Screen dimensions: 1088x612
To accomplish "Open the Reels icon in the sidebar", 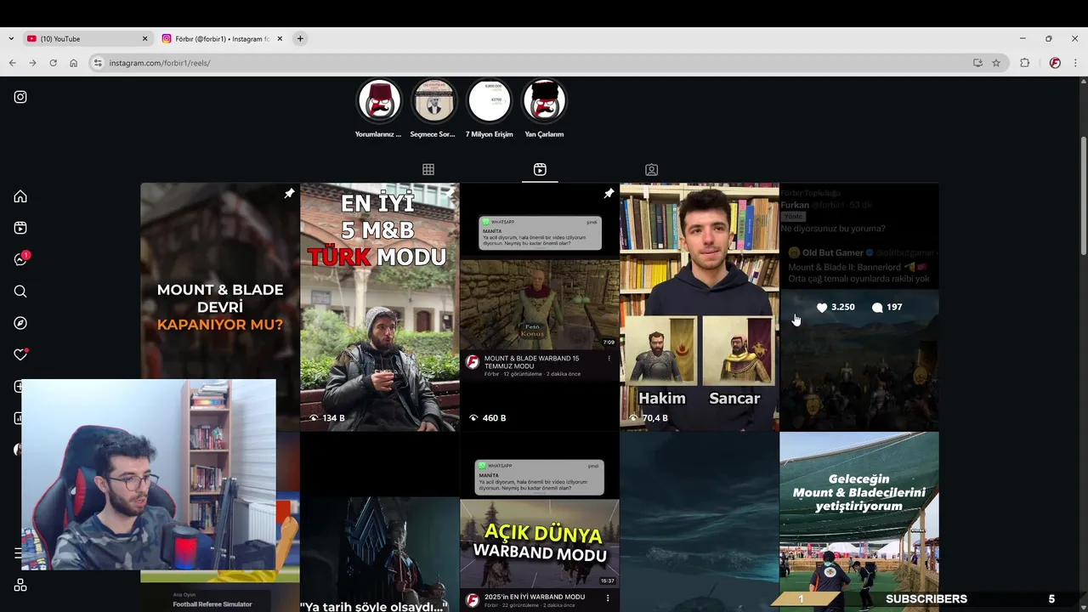I will pyautogui.click(x=20, y=228).
